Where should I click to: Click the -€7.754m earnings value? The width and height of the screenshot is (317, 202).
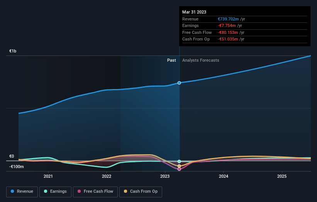click(227, 25)
